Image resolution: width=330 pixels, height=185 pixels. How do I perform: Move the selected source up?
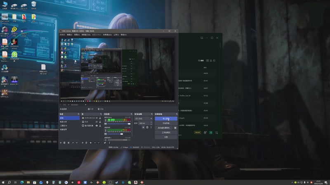95,143
